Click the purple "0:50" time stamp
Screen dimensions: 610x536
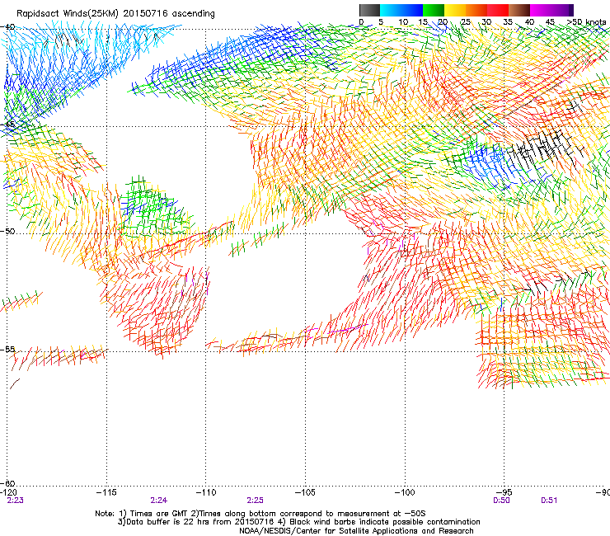click(501, 501)
